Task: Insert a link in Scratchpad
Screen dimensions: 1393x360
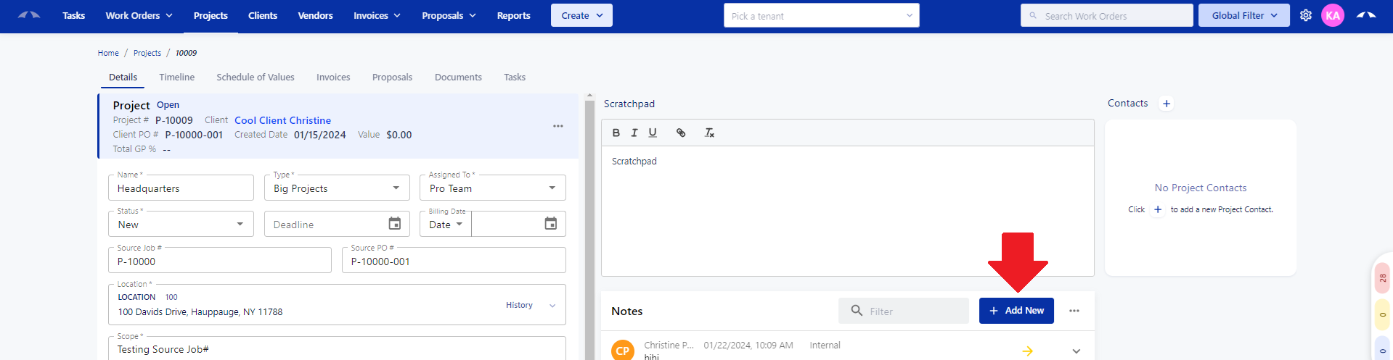Action: (x=681, y=133)
